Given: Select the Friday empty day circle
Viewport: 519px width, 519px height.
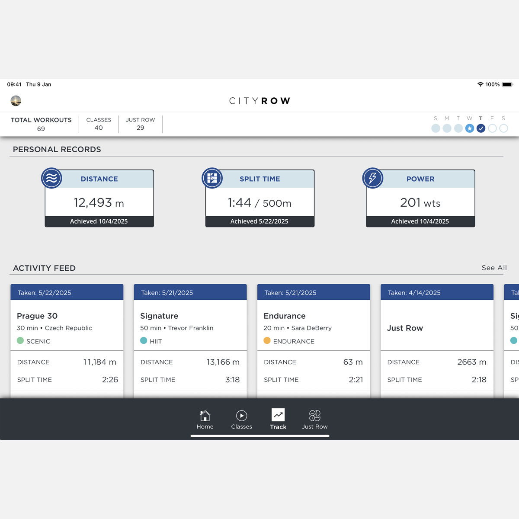Looking at the screenshot, I should 492,128.
